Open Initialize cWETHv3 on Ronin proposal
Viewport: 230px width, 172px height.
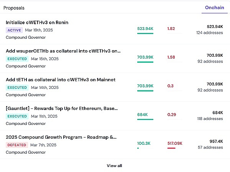[37, 23]
